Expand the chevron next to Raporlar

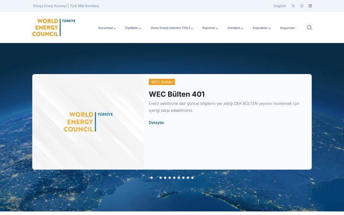[x=217, y=28]
